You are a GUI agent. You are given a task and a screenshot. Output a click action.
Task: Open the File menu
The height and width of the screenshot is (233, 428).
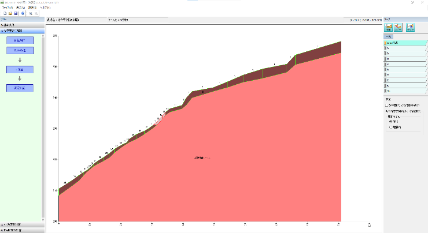pos(7,7)
